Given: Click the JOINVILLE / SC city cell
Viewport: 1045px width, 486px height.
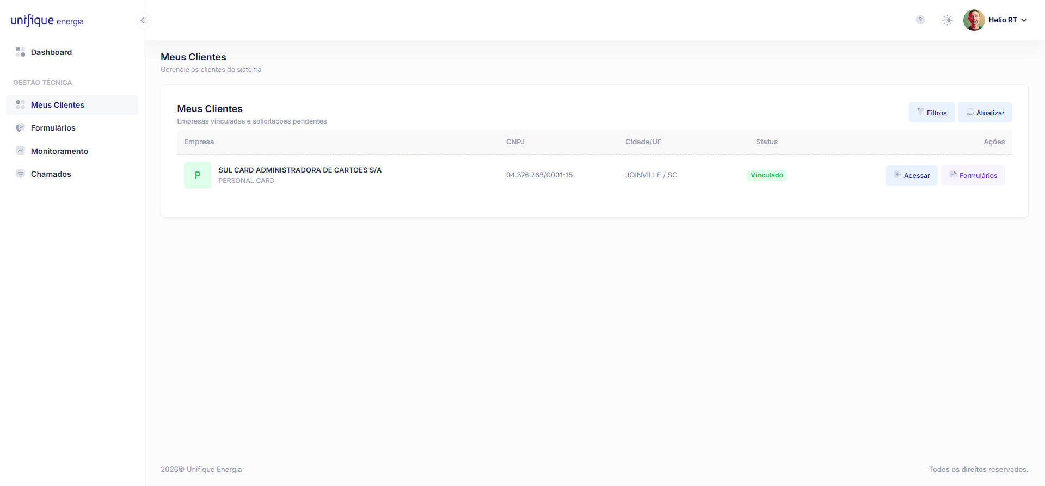Looking at the screenshot, I should coord(651,175).
